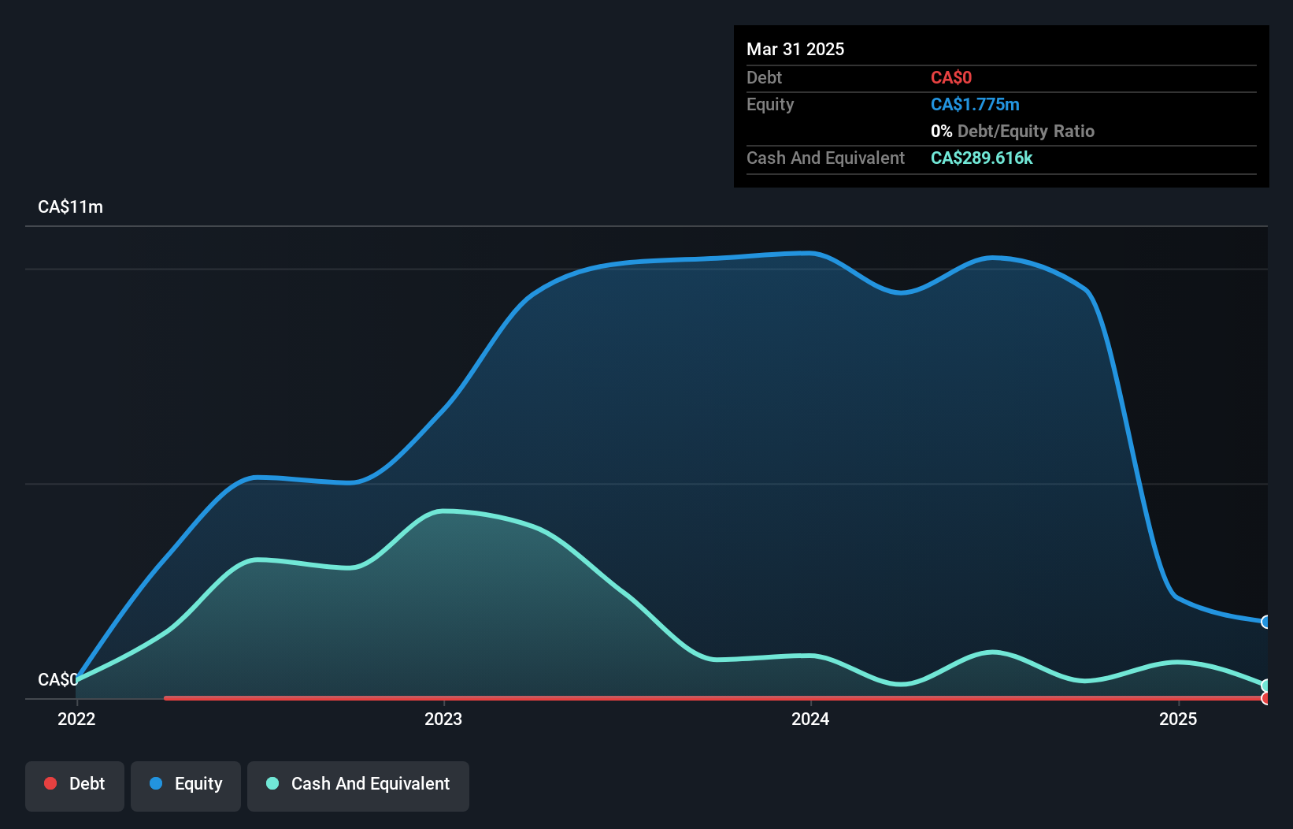Click the Mar 31 2025 tooltip date

pyautogui.click(x=795, y=49)
